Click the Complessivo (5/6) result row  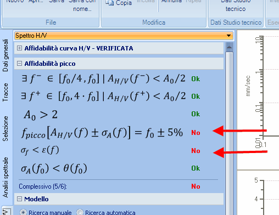click(118, 186)
